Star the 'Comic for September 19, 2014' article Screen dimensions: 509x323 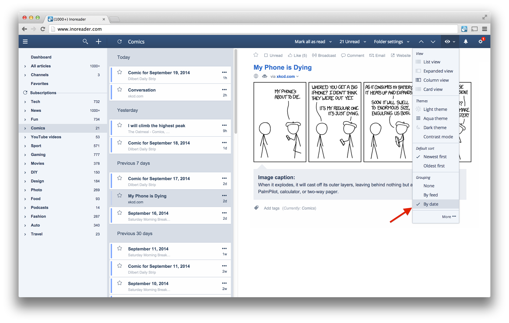click(120, 72)
